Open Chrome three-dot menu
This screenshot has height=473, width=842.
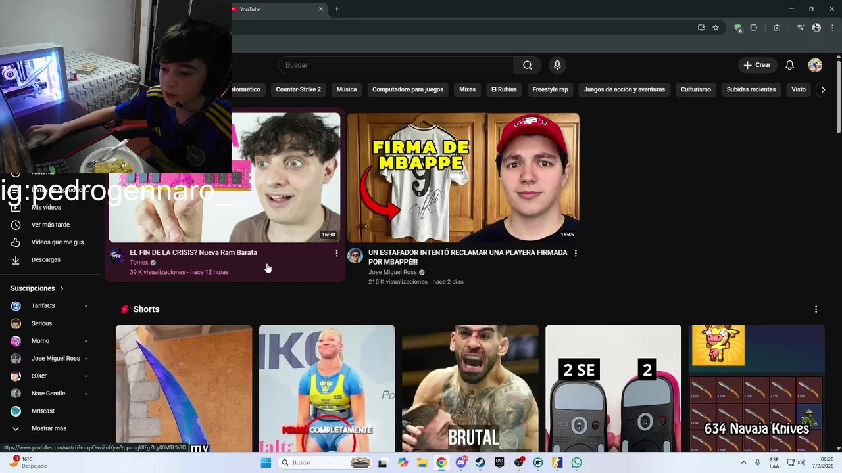coord(832,28)
